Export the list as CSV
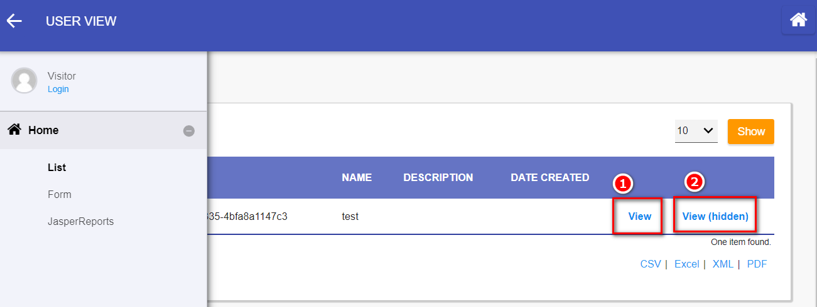Viewport: 817px width, 307px height. click(651, 264)
